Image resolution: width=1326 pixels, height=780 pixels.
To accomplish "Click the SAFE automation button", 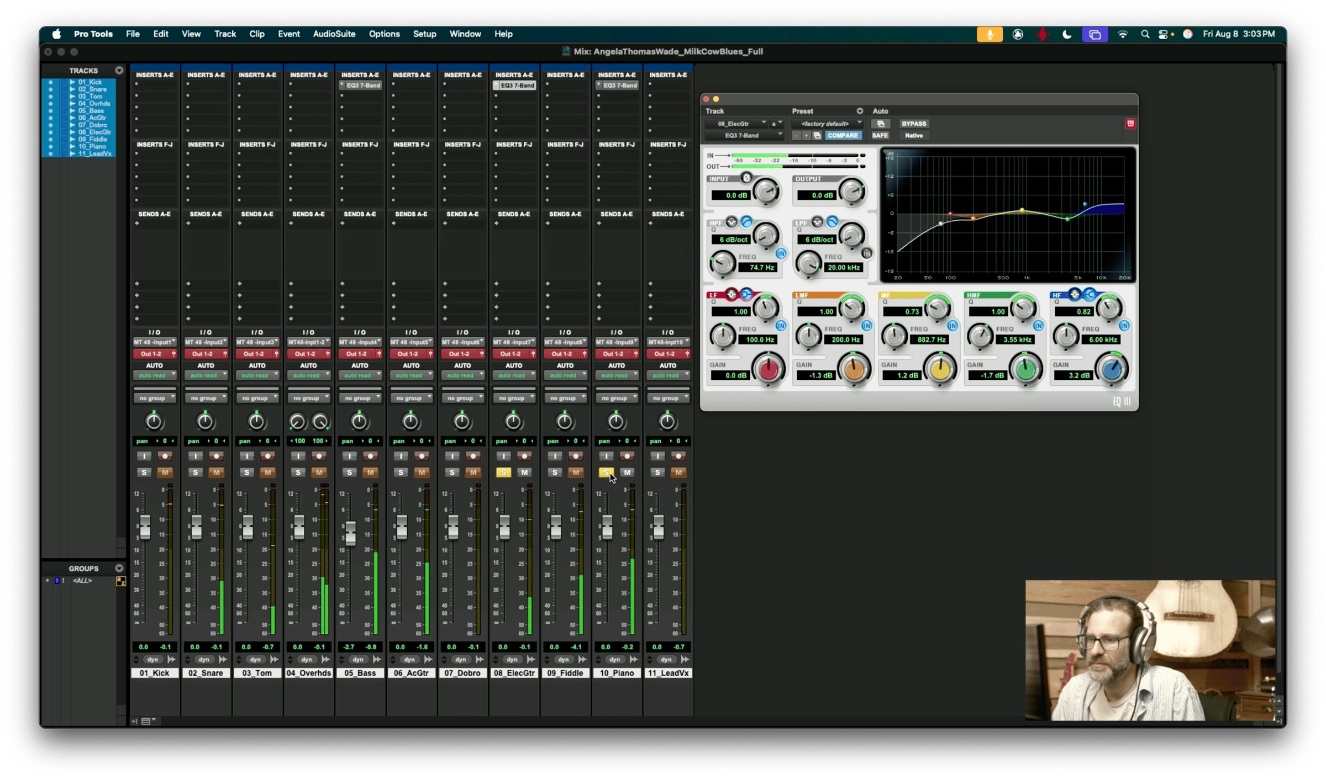I will pos(880,135).
